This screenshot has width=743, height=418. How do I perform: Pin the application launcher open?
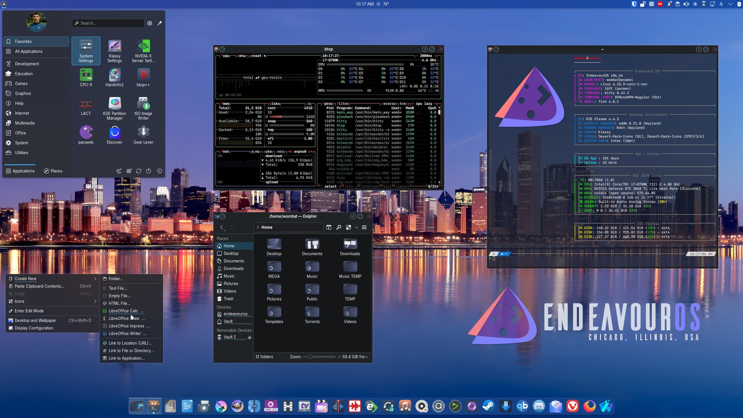(x=159, y=23)
